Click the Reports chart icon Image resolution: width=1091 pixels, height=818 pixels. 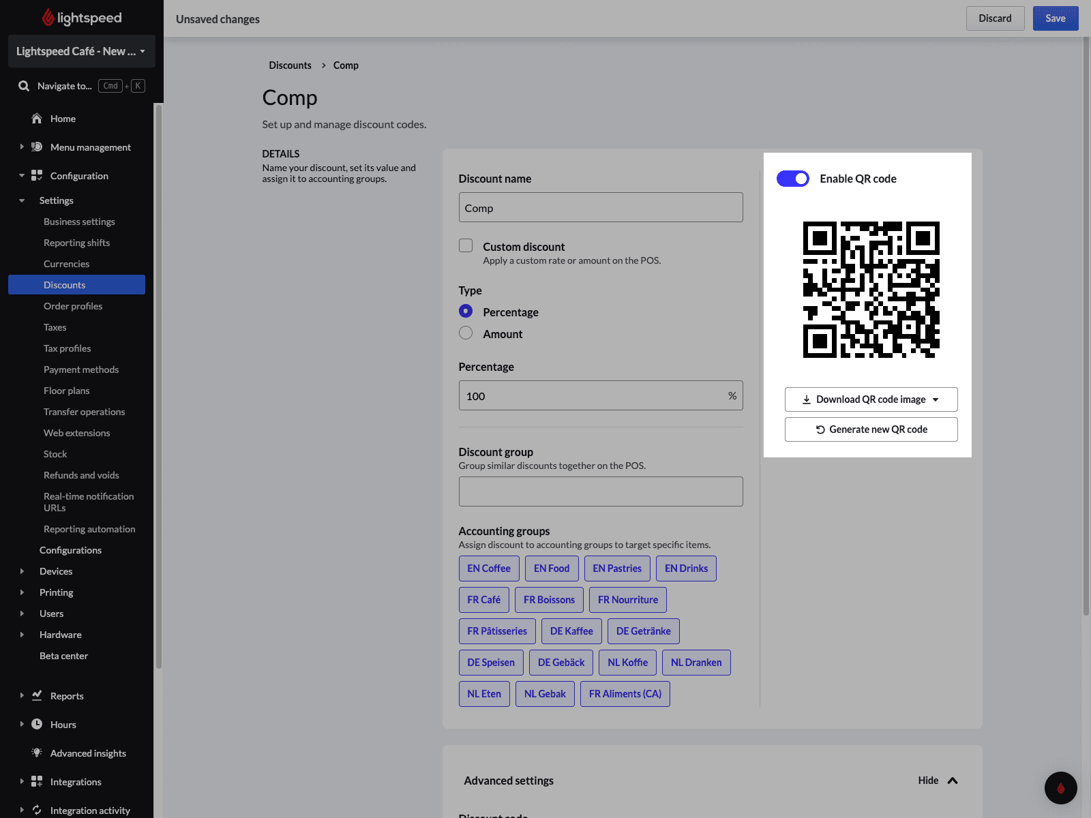coord(37,695)
